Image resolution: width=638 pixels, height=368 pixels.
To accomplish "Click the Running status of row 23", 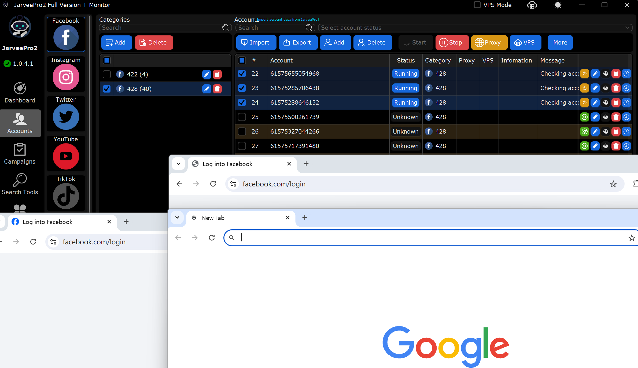I will point(406,88).
